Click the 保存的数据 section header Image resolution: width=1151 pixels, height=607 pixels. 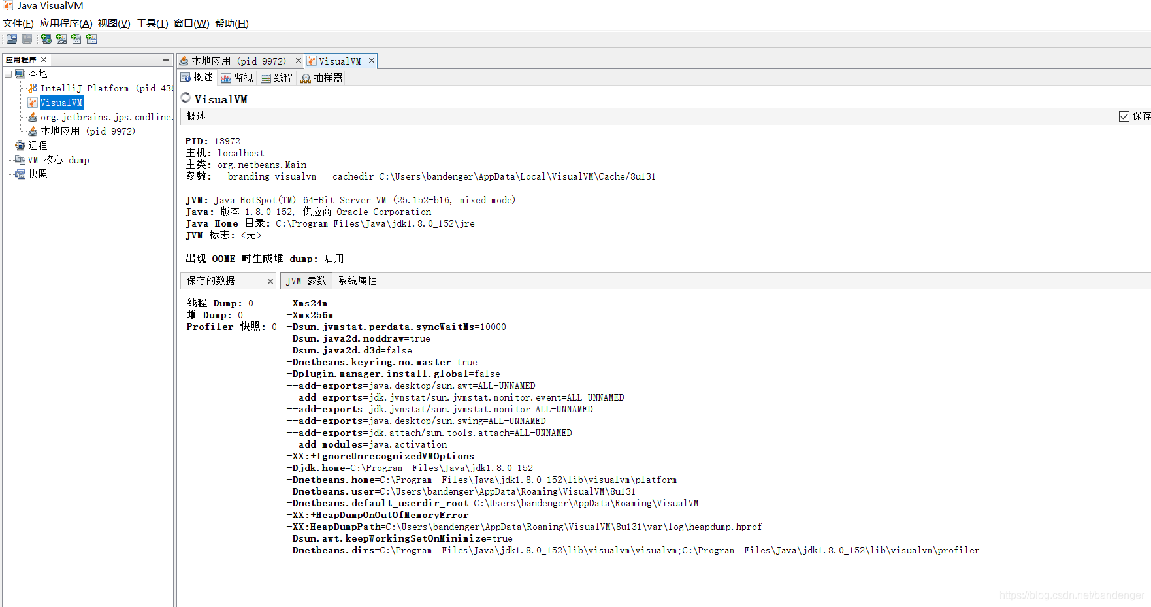pyautogui.click(x=229, y=281)
